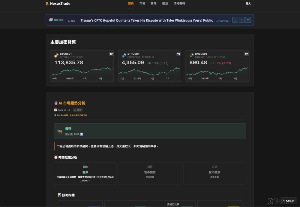The image size is (300, 207).
Task: Show the previous news headline
Action: coord(235,20)
